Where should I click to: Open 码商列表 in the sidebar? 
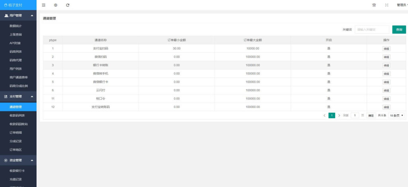coord(16,52)
